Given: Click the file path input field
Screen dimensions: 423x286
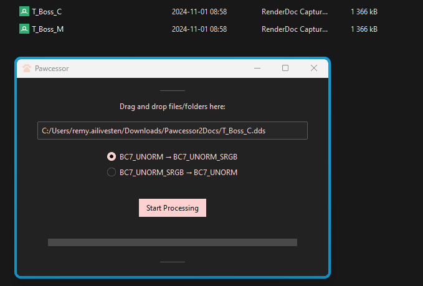Looking at the screenshot, I should [172, 131].
